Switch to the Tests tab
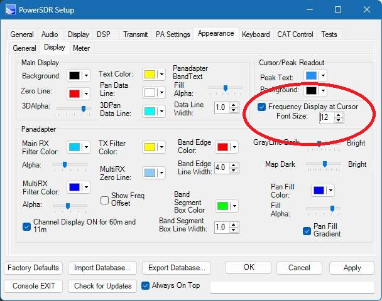 click(x=329, y=34)
